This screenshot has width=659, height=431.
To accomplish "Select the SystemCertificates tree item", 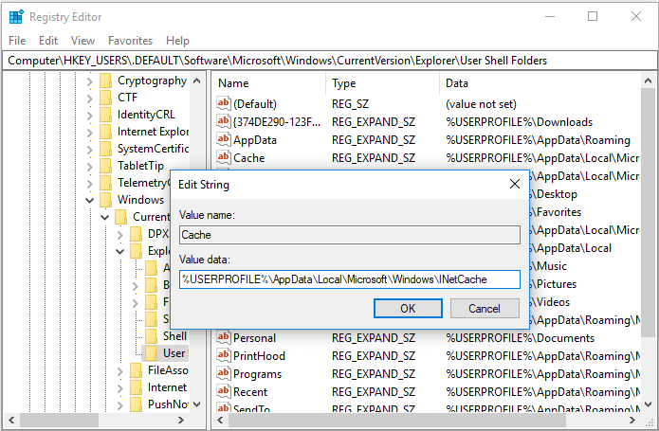I will 153,149.
